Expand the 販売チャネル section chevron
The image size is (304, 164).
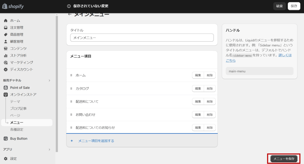50,81
